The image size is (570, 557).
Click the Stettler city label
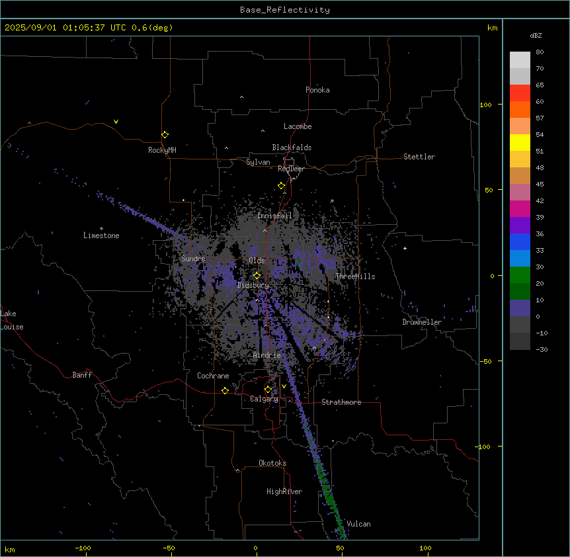click(419, 157)
